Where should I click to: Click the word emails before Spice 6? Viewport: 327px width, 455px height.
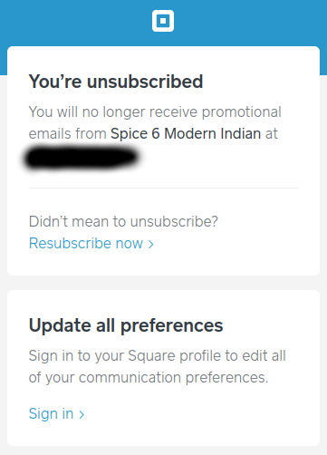coord(50,133)
